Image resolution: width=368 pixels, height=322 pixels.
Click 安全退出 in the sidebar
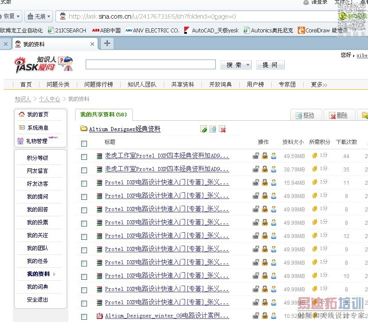point(37,300)
